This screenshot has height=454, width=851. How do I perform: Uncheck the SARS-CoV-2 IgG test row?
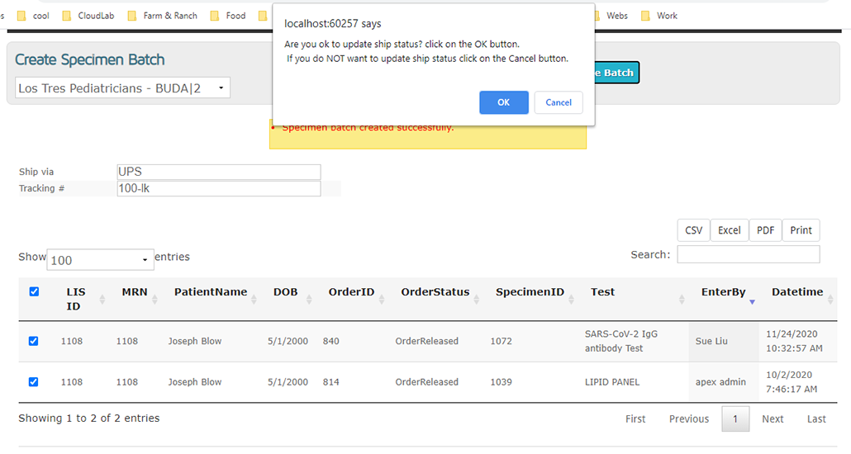pyautogui.click(x=33, y=341)
